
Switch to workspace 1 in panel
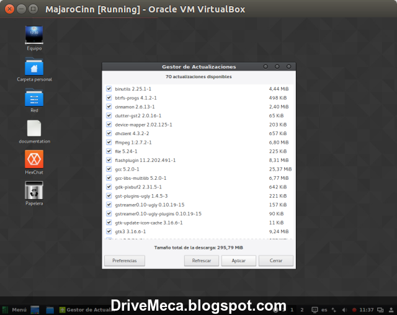click(292, 310)
